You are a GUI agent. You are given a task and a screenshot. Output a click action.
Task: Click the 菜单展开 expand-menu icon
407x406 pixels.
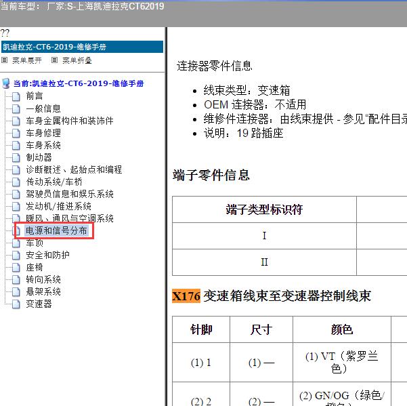(5, 60)
